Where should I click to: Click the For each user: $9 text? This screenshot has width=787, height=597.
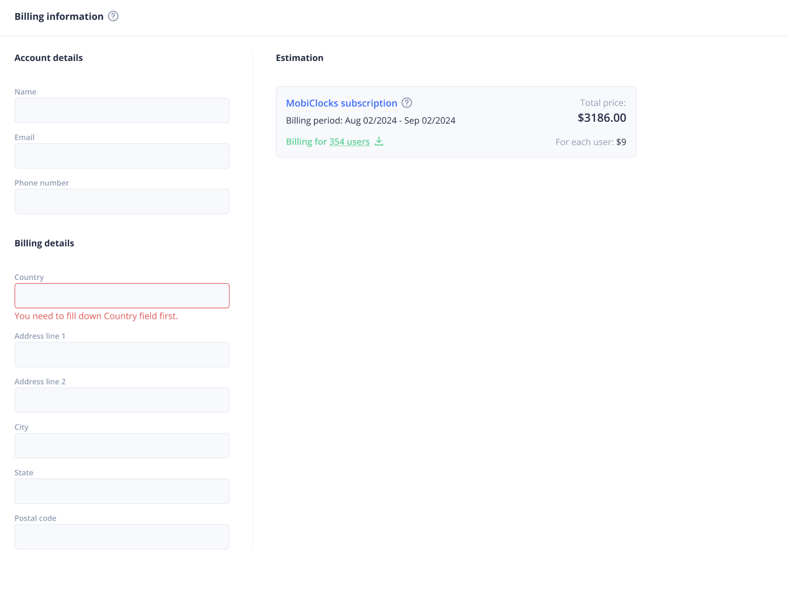click(591, 142)
